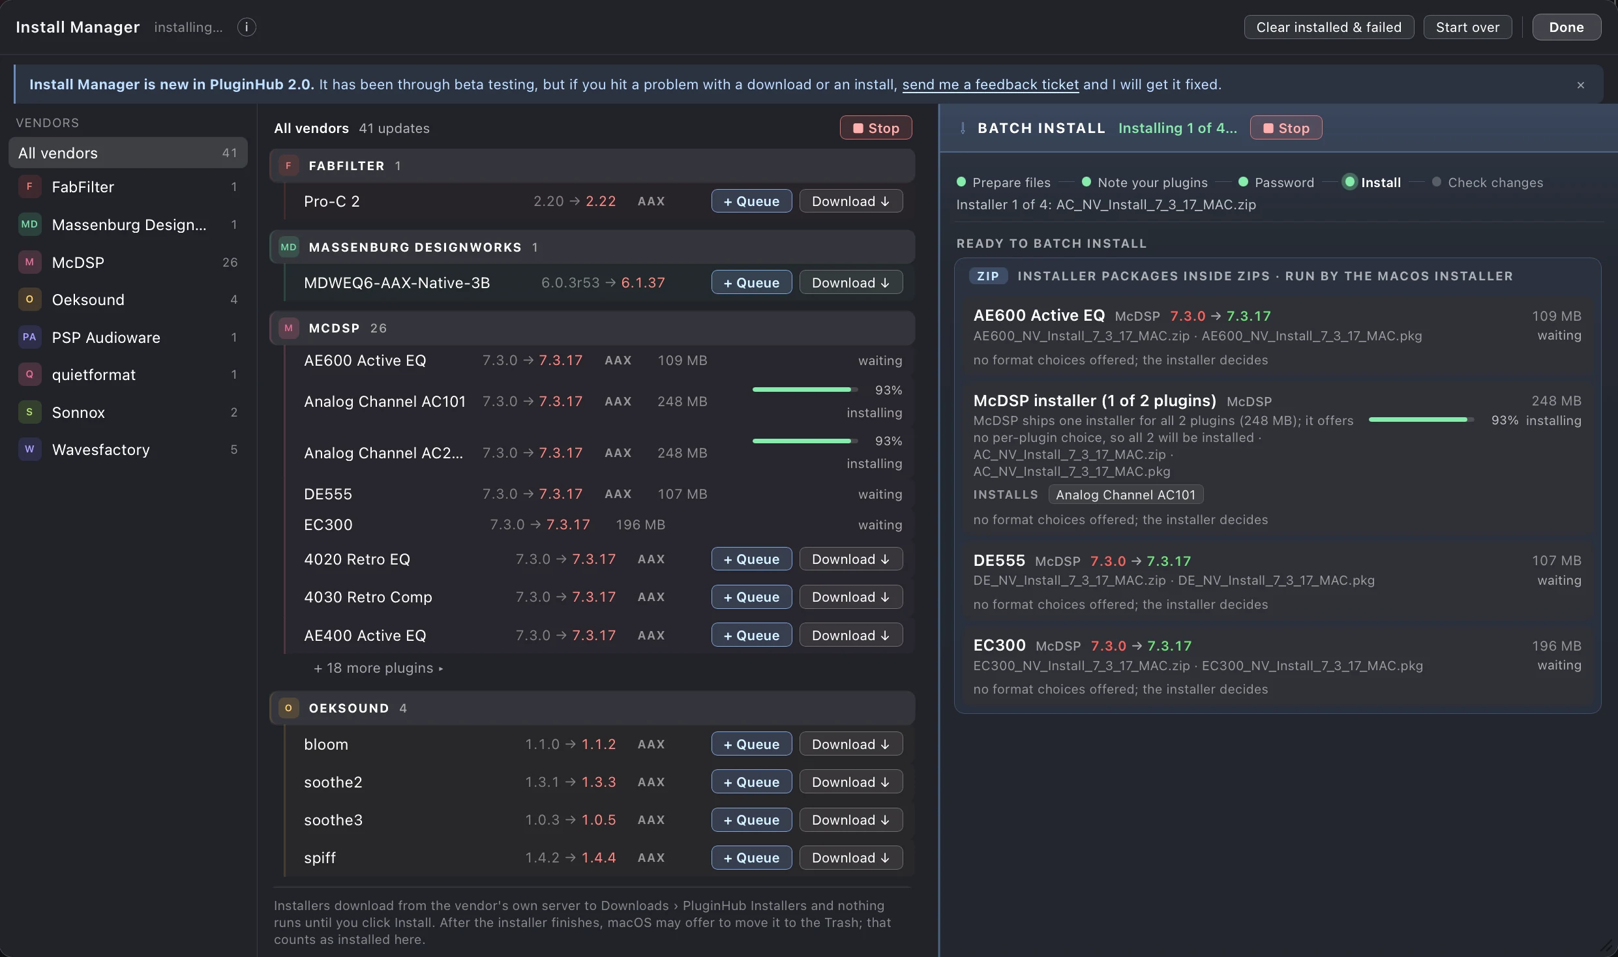Click the DE555 title in the batch install panel

click(999, 561)
